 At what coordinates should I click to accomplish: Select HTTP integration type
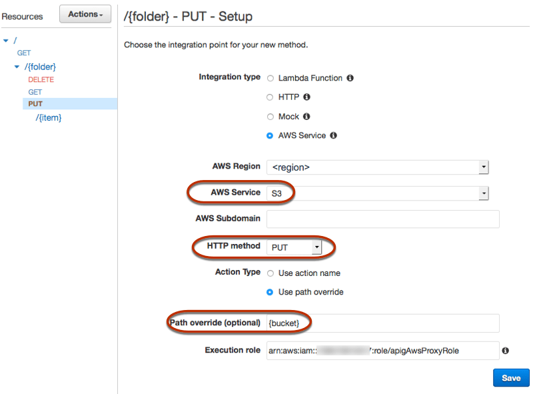(270, 97)
